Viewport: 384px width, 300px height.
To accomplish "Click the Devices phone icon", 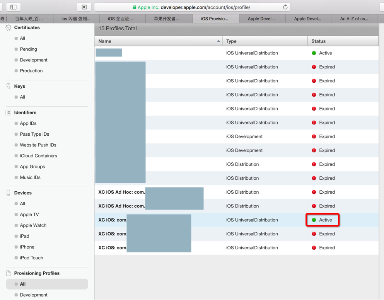I will tap(9, 193).
